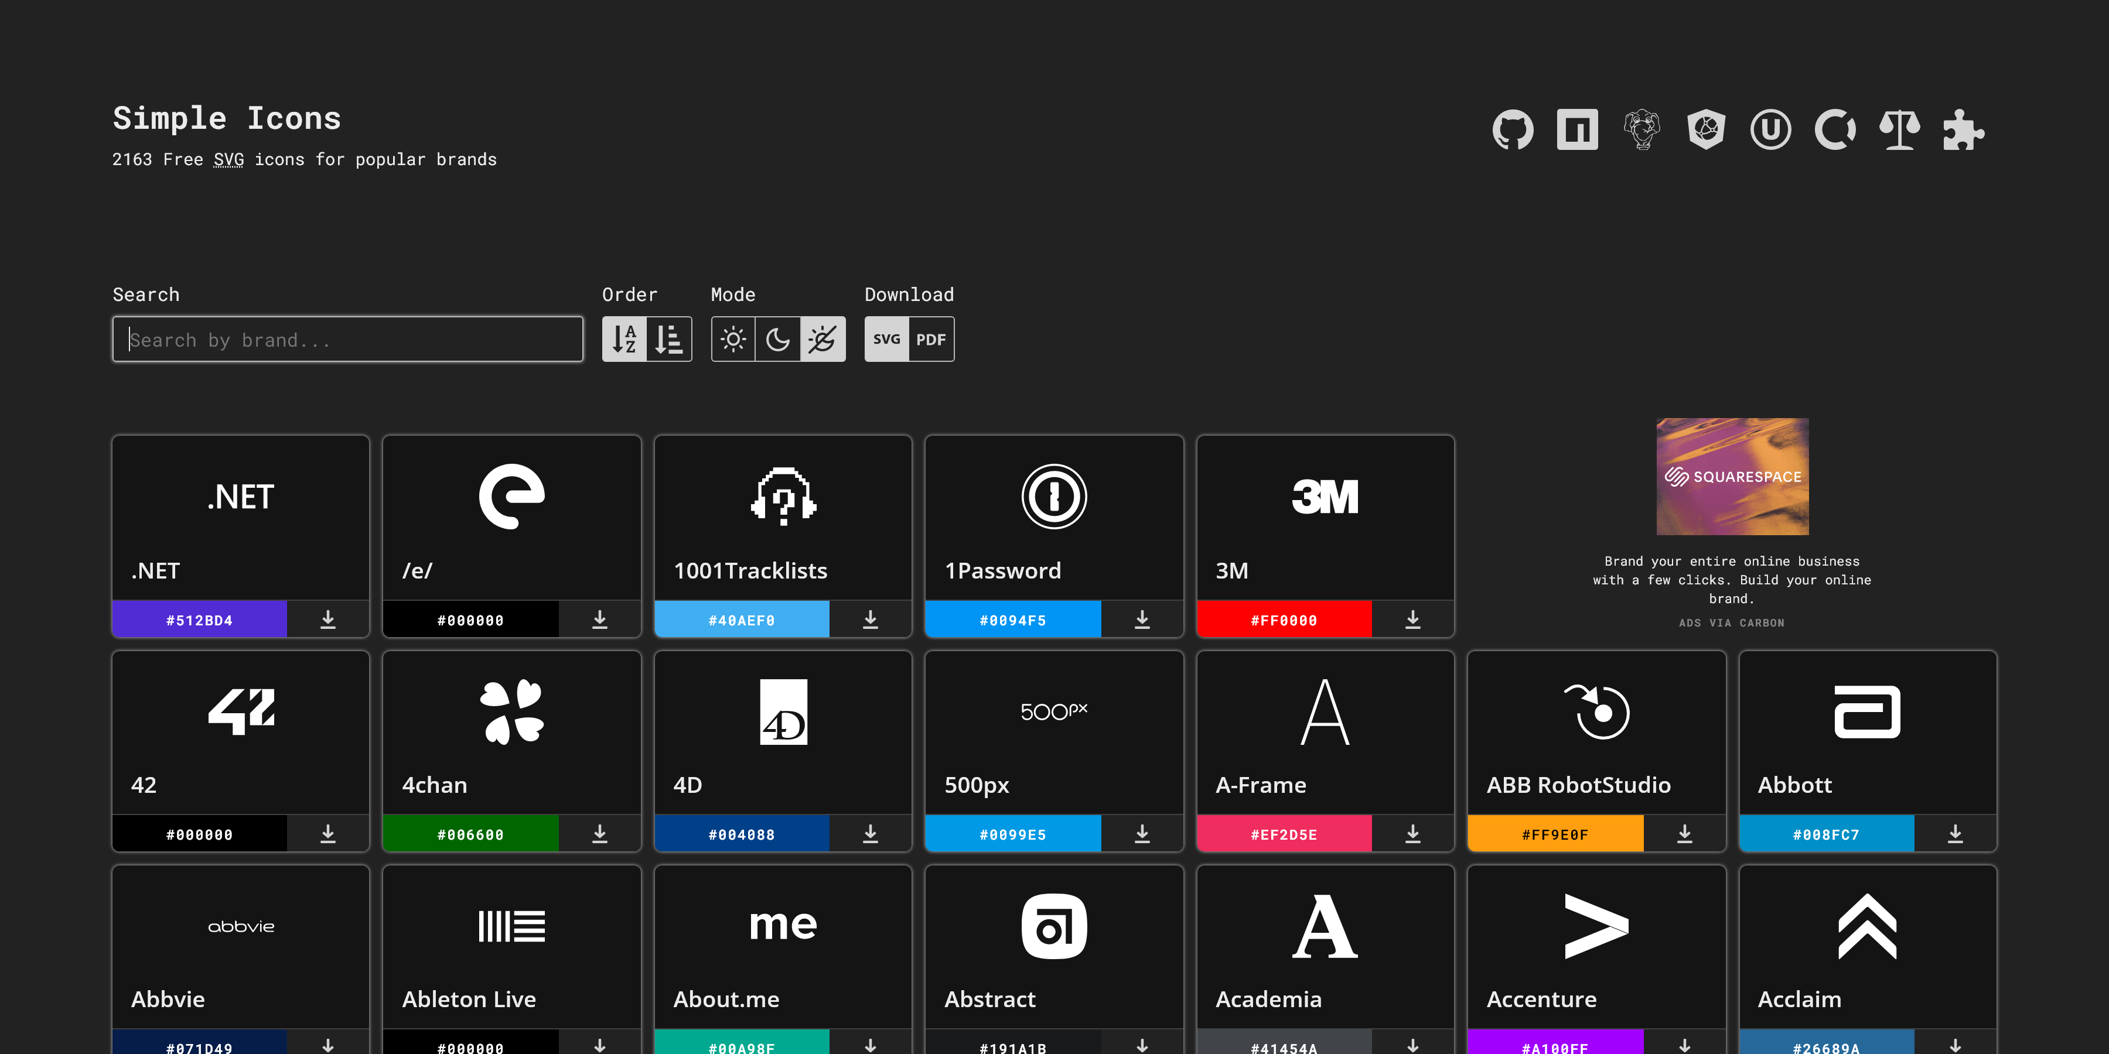Copy 4chan color #006600
Image resolution: width=2109 pixels, height=1054 pixels.
(x=471, y=834)
